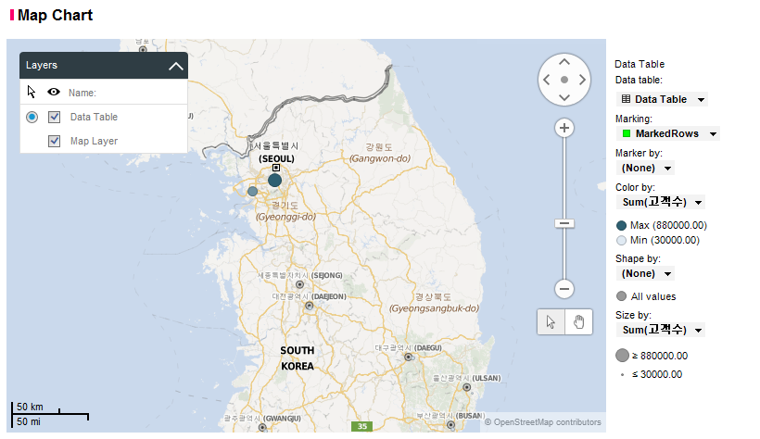760x439 pixels.
Task: Uncheck the Data Table layer checkbox
Action: click(x=55, y=117)
